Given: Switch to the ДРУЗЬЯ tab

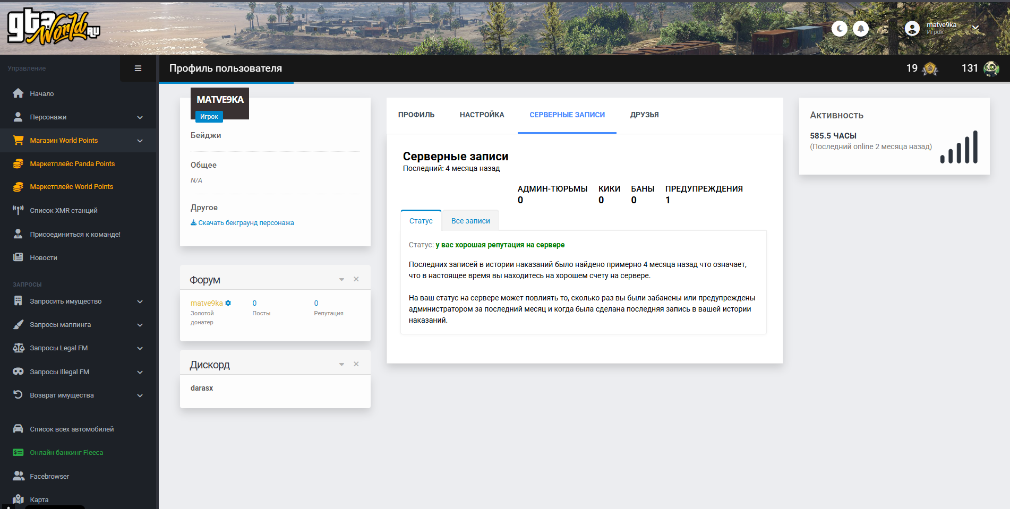Looking at the screenshot, I should 645,115.
